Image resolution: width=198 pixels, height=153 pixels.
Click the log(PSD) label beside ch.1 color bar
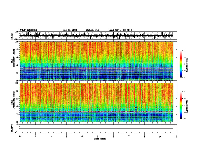(x=187, y=65)
